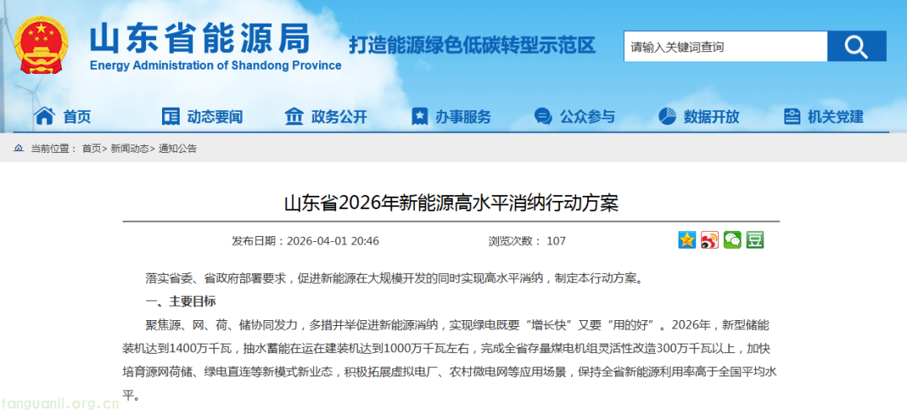
Task: Click the Energy Administration of Shandong Province text
Action: [216, 66]
